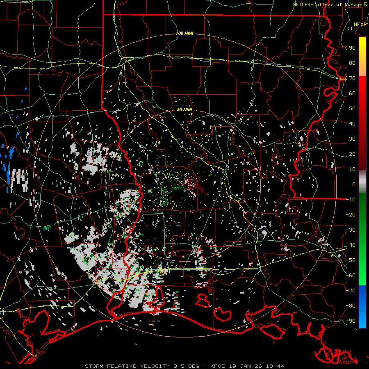Click the 19 JAN 26 date in caption
Image resolution: width=369 pixels, height=369 pixels.
click(246, 366)
